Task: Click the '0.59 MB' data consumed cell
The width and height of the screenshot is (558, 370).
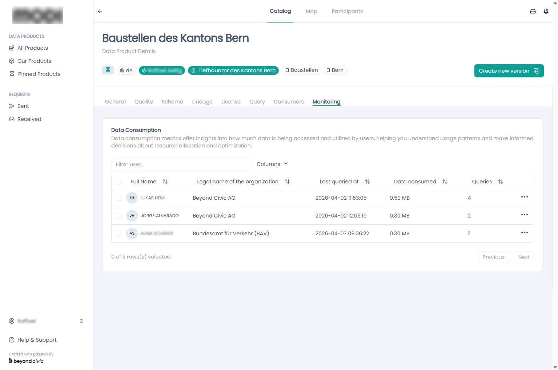Action: click(400, 198)
